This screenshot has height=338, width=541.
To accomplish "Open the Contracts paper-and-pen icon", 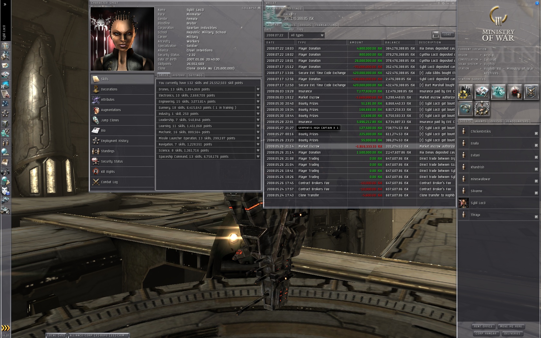I will click(x=5, y=94).
